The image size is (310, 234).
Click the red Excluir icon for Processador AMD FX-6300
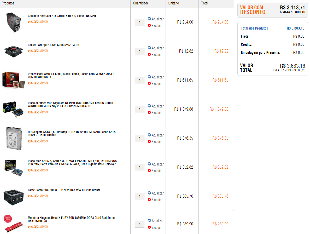tap(149, 83)
